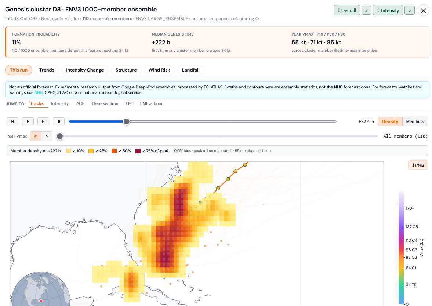The width and height of the screenshot is (432, 306).
Task: Jump to the LMI vs hour section
Action: click(x=151, y=103)
